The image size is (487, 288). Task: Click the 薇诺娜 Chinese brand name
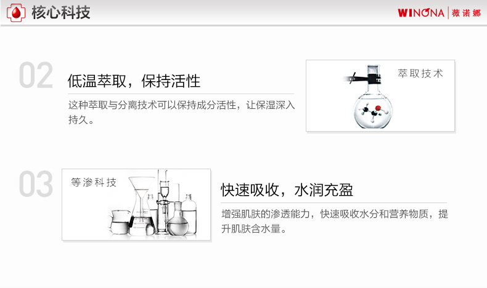(466, 13)
